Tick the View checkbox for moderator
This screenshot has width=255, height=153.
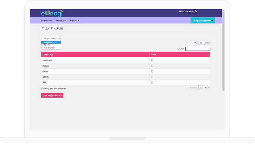coord(152,60)
